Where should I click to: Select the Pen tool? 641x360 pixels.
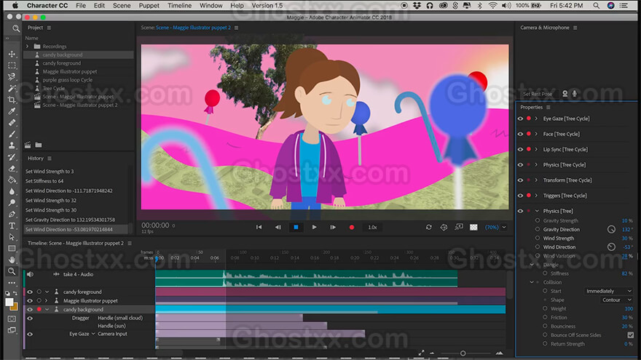pos(12,214)
